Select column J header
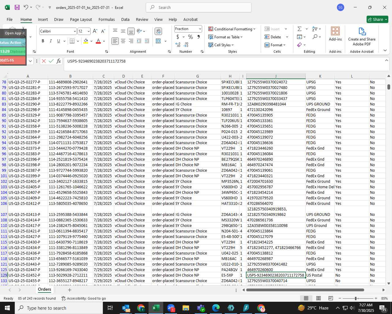Image resolution: width=392 pixels, height=314 pixels. pos(276,76)
